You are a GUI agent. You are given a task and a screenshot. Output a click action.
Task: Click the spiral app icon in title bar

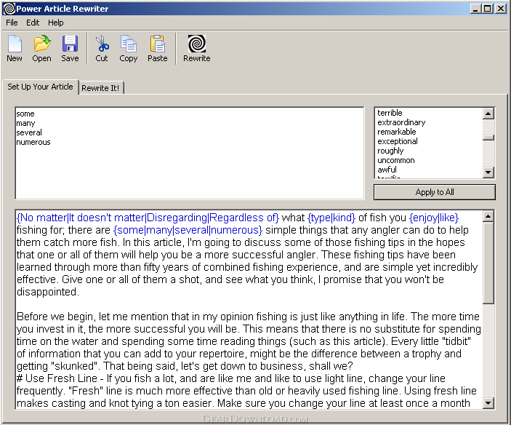9,9
